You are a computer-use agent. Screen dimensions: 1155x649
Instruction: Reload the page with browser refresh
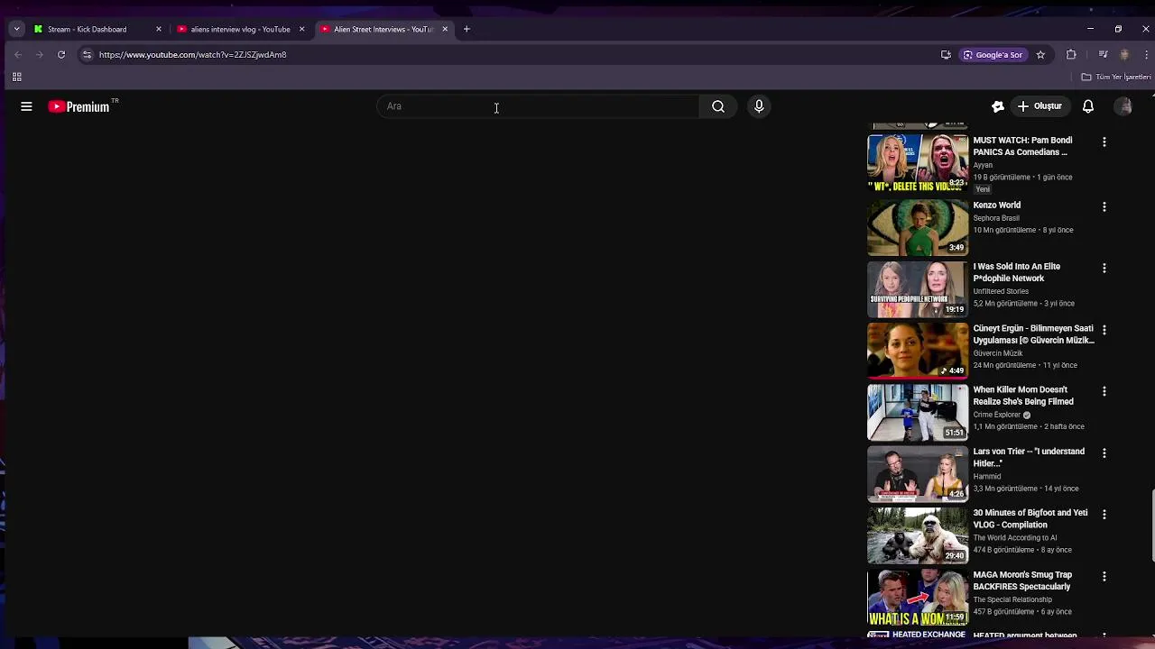point(61,55)
